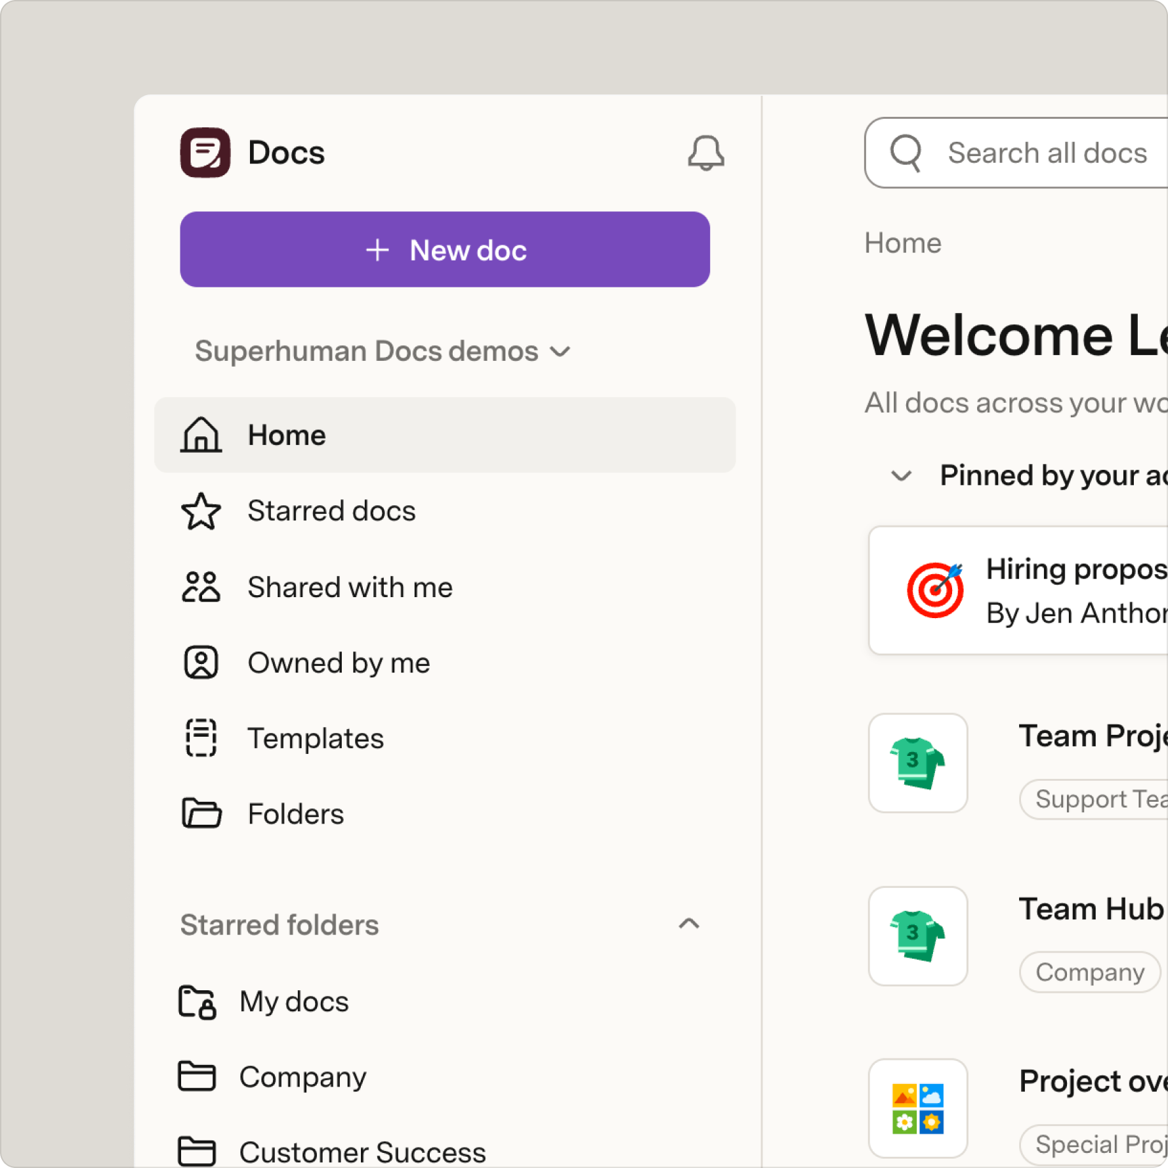The image size is (1168, 1168).
Task: Click the Welcome heading text
Action: pyautogui.click(x=1016, y=335)
